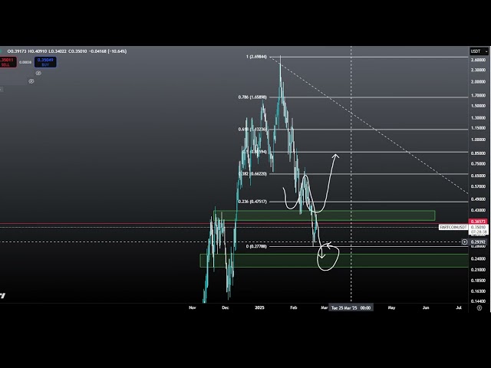Screen dimensions: 491x368
Task: Click the red SELL price button
Action: pyautogui.click(x=5, y=61)
